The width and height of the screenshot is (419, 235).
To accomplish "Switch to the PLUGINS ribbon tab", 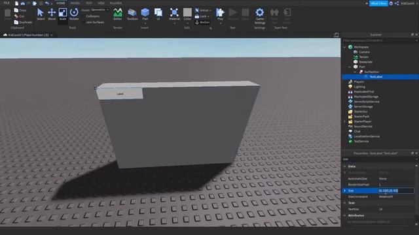I will [x=116, y=3].
